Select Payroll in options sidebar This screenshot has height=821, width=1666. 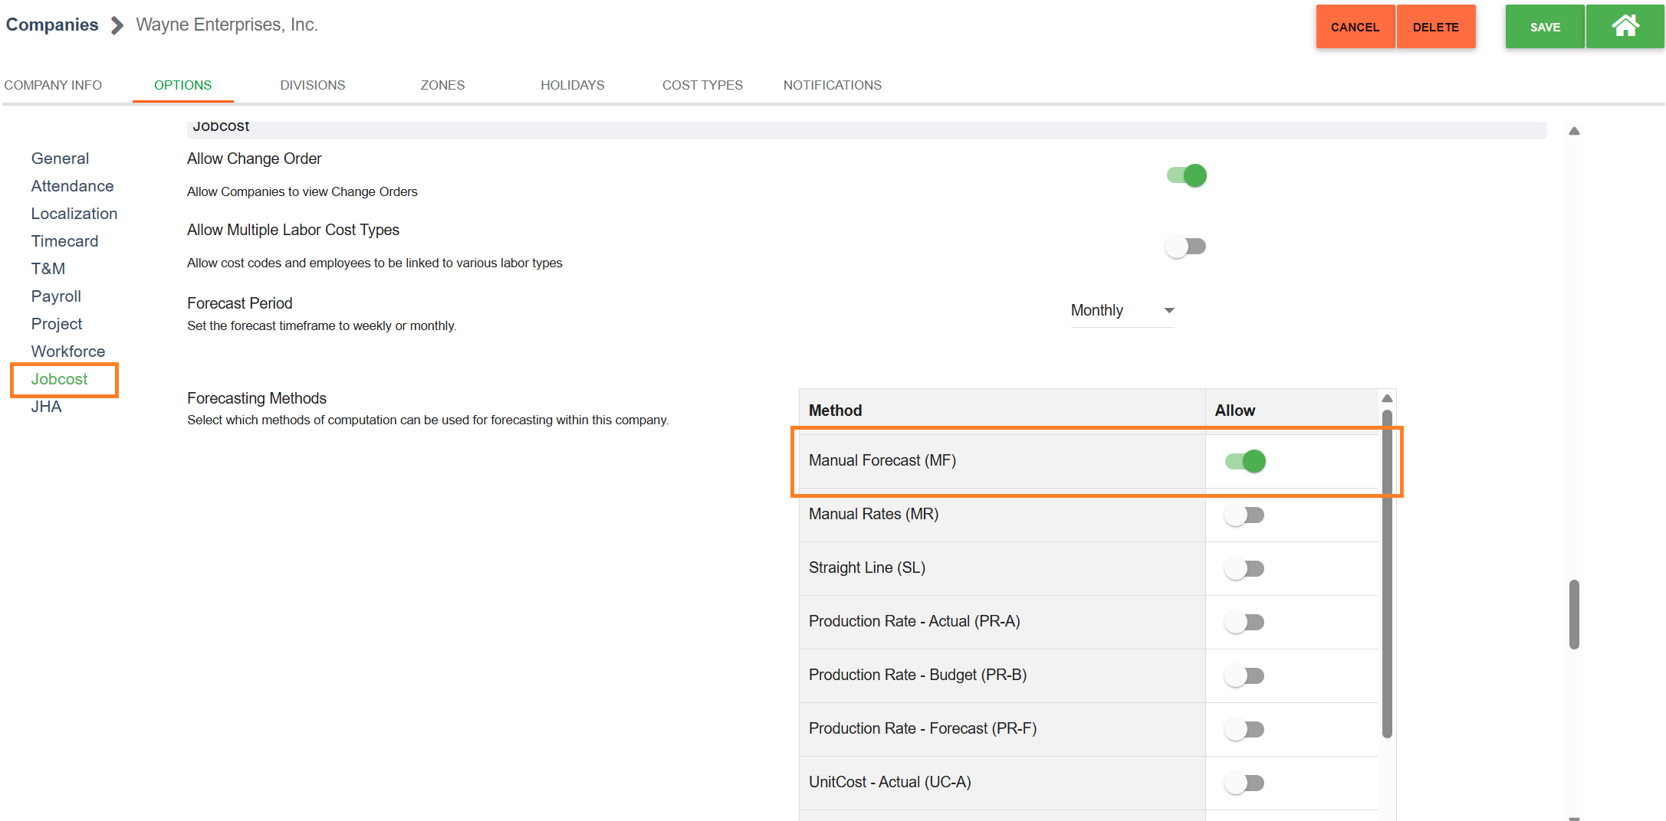56,296
